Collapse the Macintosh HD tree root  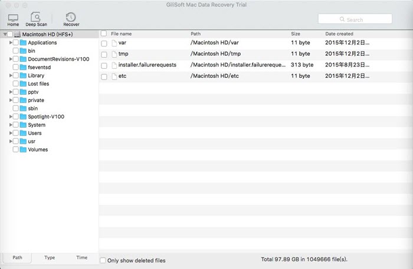tap(4, 35)
